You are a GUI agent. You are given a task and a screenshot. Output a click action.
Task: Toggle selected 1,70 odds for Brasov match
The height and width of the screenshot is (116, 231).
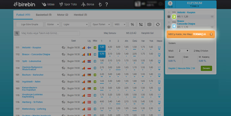tap(102, 54)
